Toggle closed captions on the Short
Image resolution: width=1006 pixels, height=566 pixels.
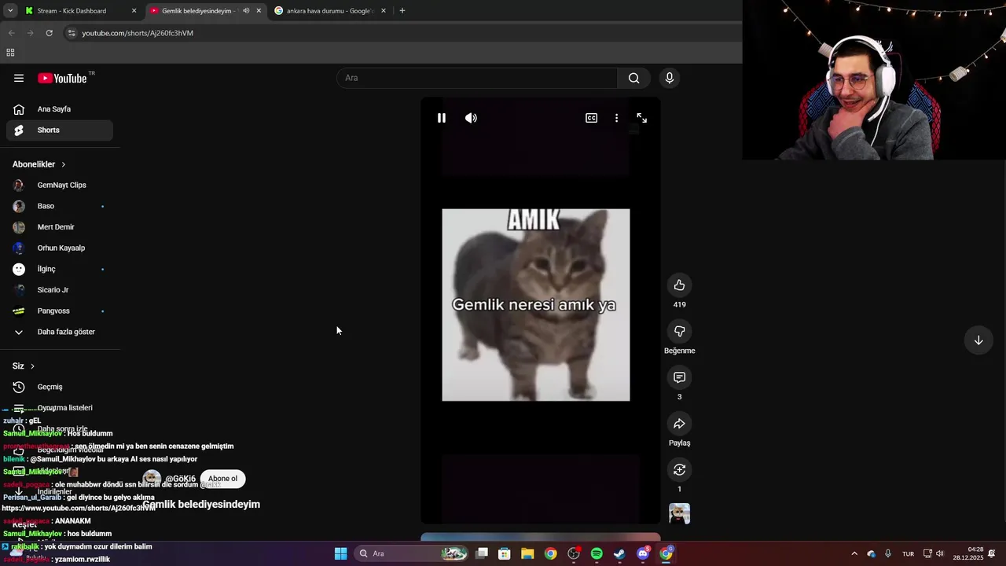point(592,118)
